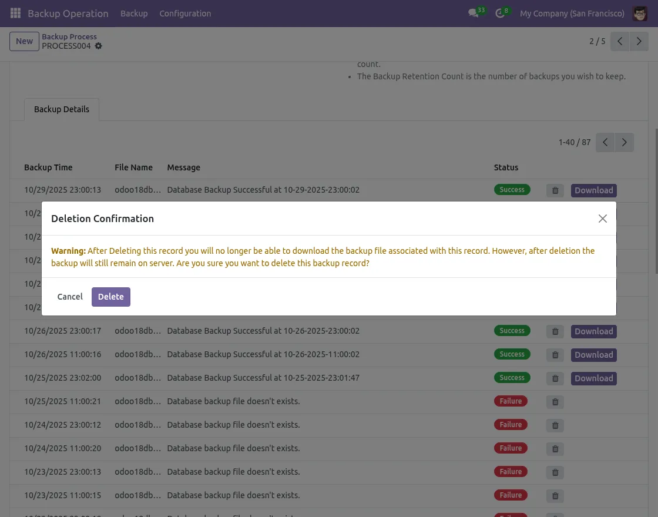Go to previous record using top arrow
This screenshot has height=517, width=658.
tap(620, 42)
